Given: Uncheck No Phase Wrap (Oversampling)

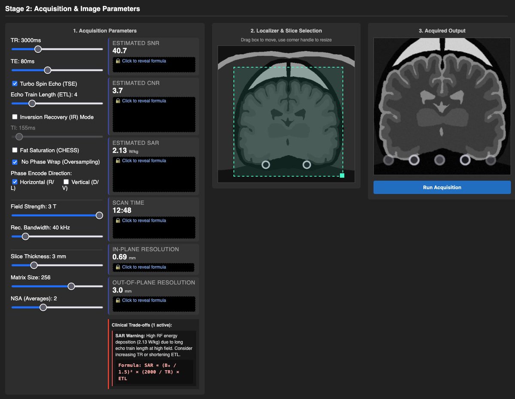Looking at the screenshot, I should coord(15,162).
